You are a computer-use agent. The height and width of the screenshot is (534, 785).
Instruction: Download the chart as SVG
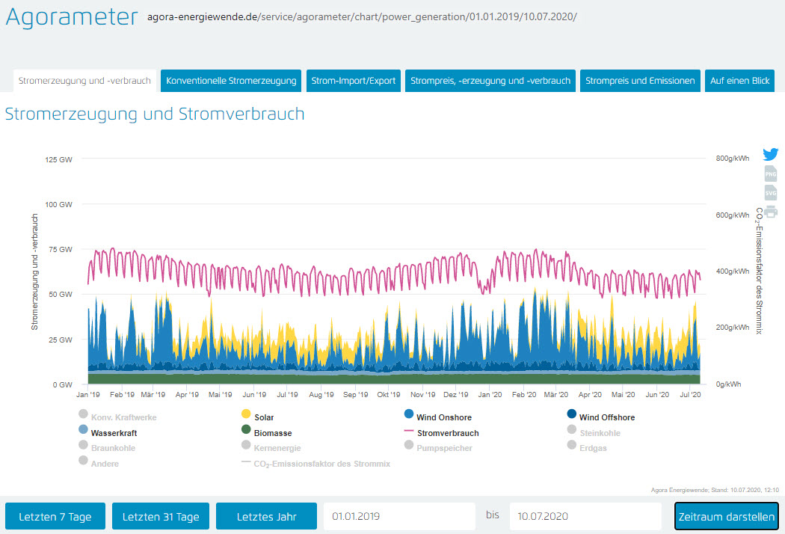770,193
